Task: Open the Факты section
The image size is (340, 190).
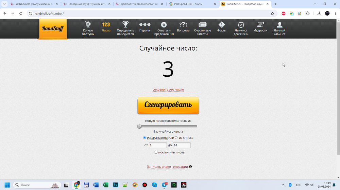Action: 222,27
